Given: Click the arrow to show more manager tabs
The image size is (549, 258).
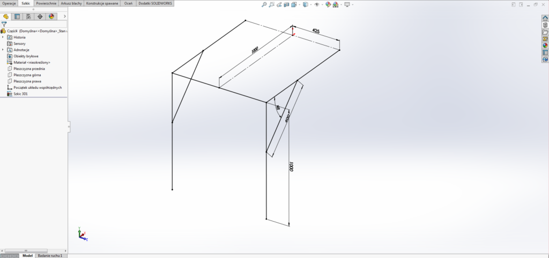Looking at the screenshot, I should coord(65,17).
